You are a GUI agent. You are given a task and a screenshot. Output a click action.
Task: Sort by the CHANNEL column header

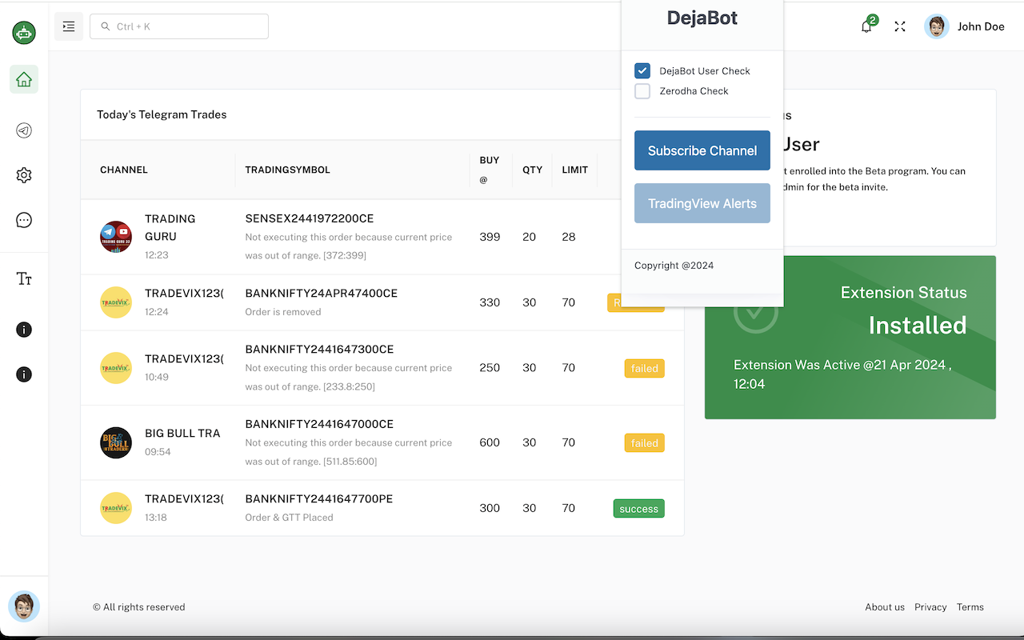pos(123,170)
